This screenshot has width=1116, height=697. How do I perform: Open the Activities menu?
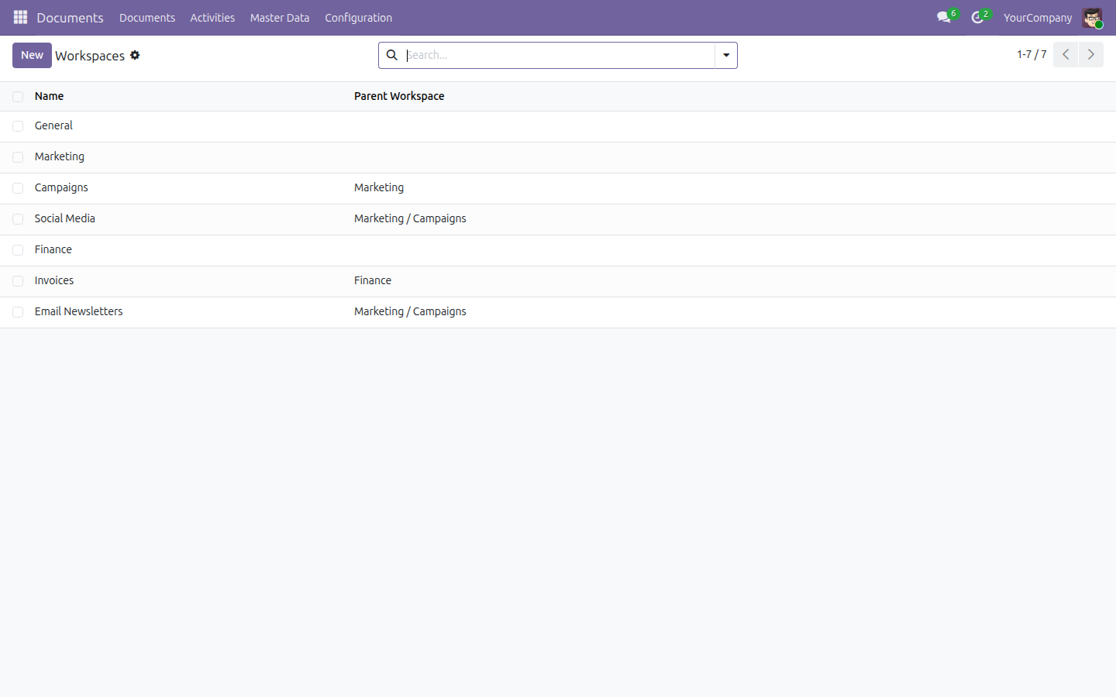click(x=212, y=18)
